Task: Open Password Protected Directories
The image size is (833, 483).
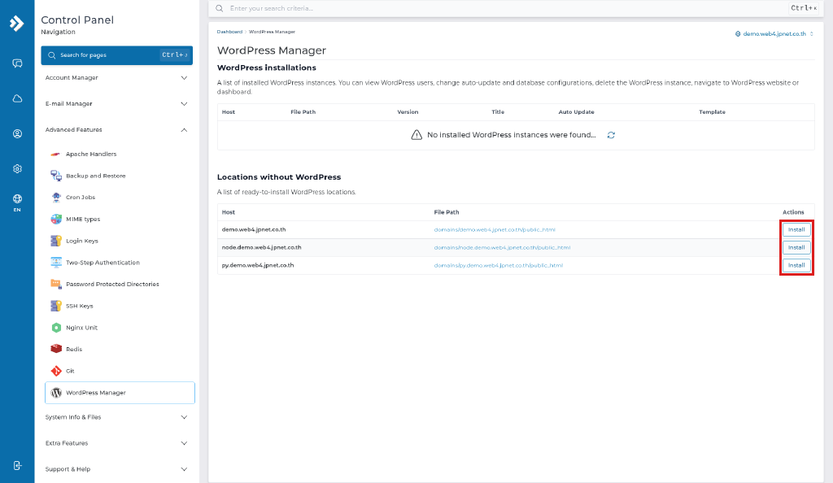Action: (112, 285)
